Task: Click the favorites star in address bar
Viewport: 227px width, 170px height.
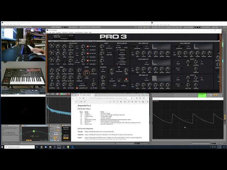Action: (132, 98)
